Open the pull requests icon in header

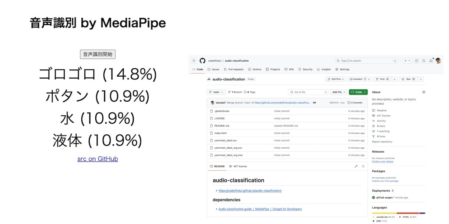click(424, 61)
